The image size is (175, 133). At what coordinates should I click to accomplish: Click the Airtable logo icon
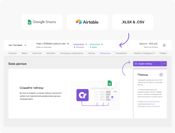pyautogui.click(x=79, y=22)
